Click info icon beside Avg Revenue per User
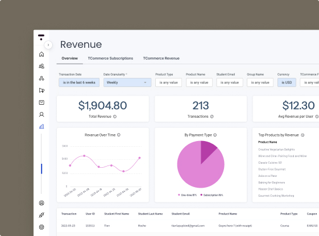The image size is (319, 236). click(317, 117)
